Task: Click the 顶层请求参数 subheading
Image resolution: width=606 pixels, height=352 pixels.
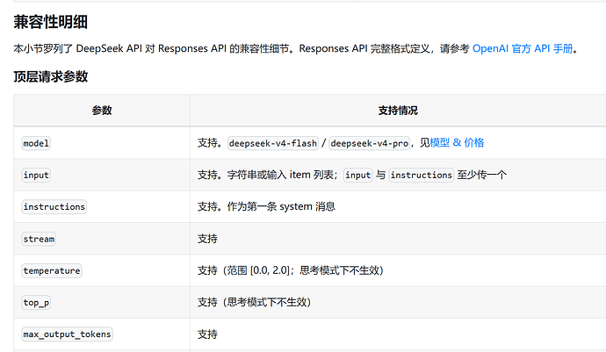Action: click(x=51, y=76)
